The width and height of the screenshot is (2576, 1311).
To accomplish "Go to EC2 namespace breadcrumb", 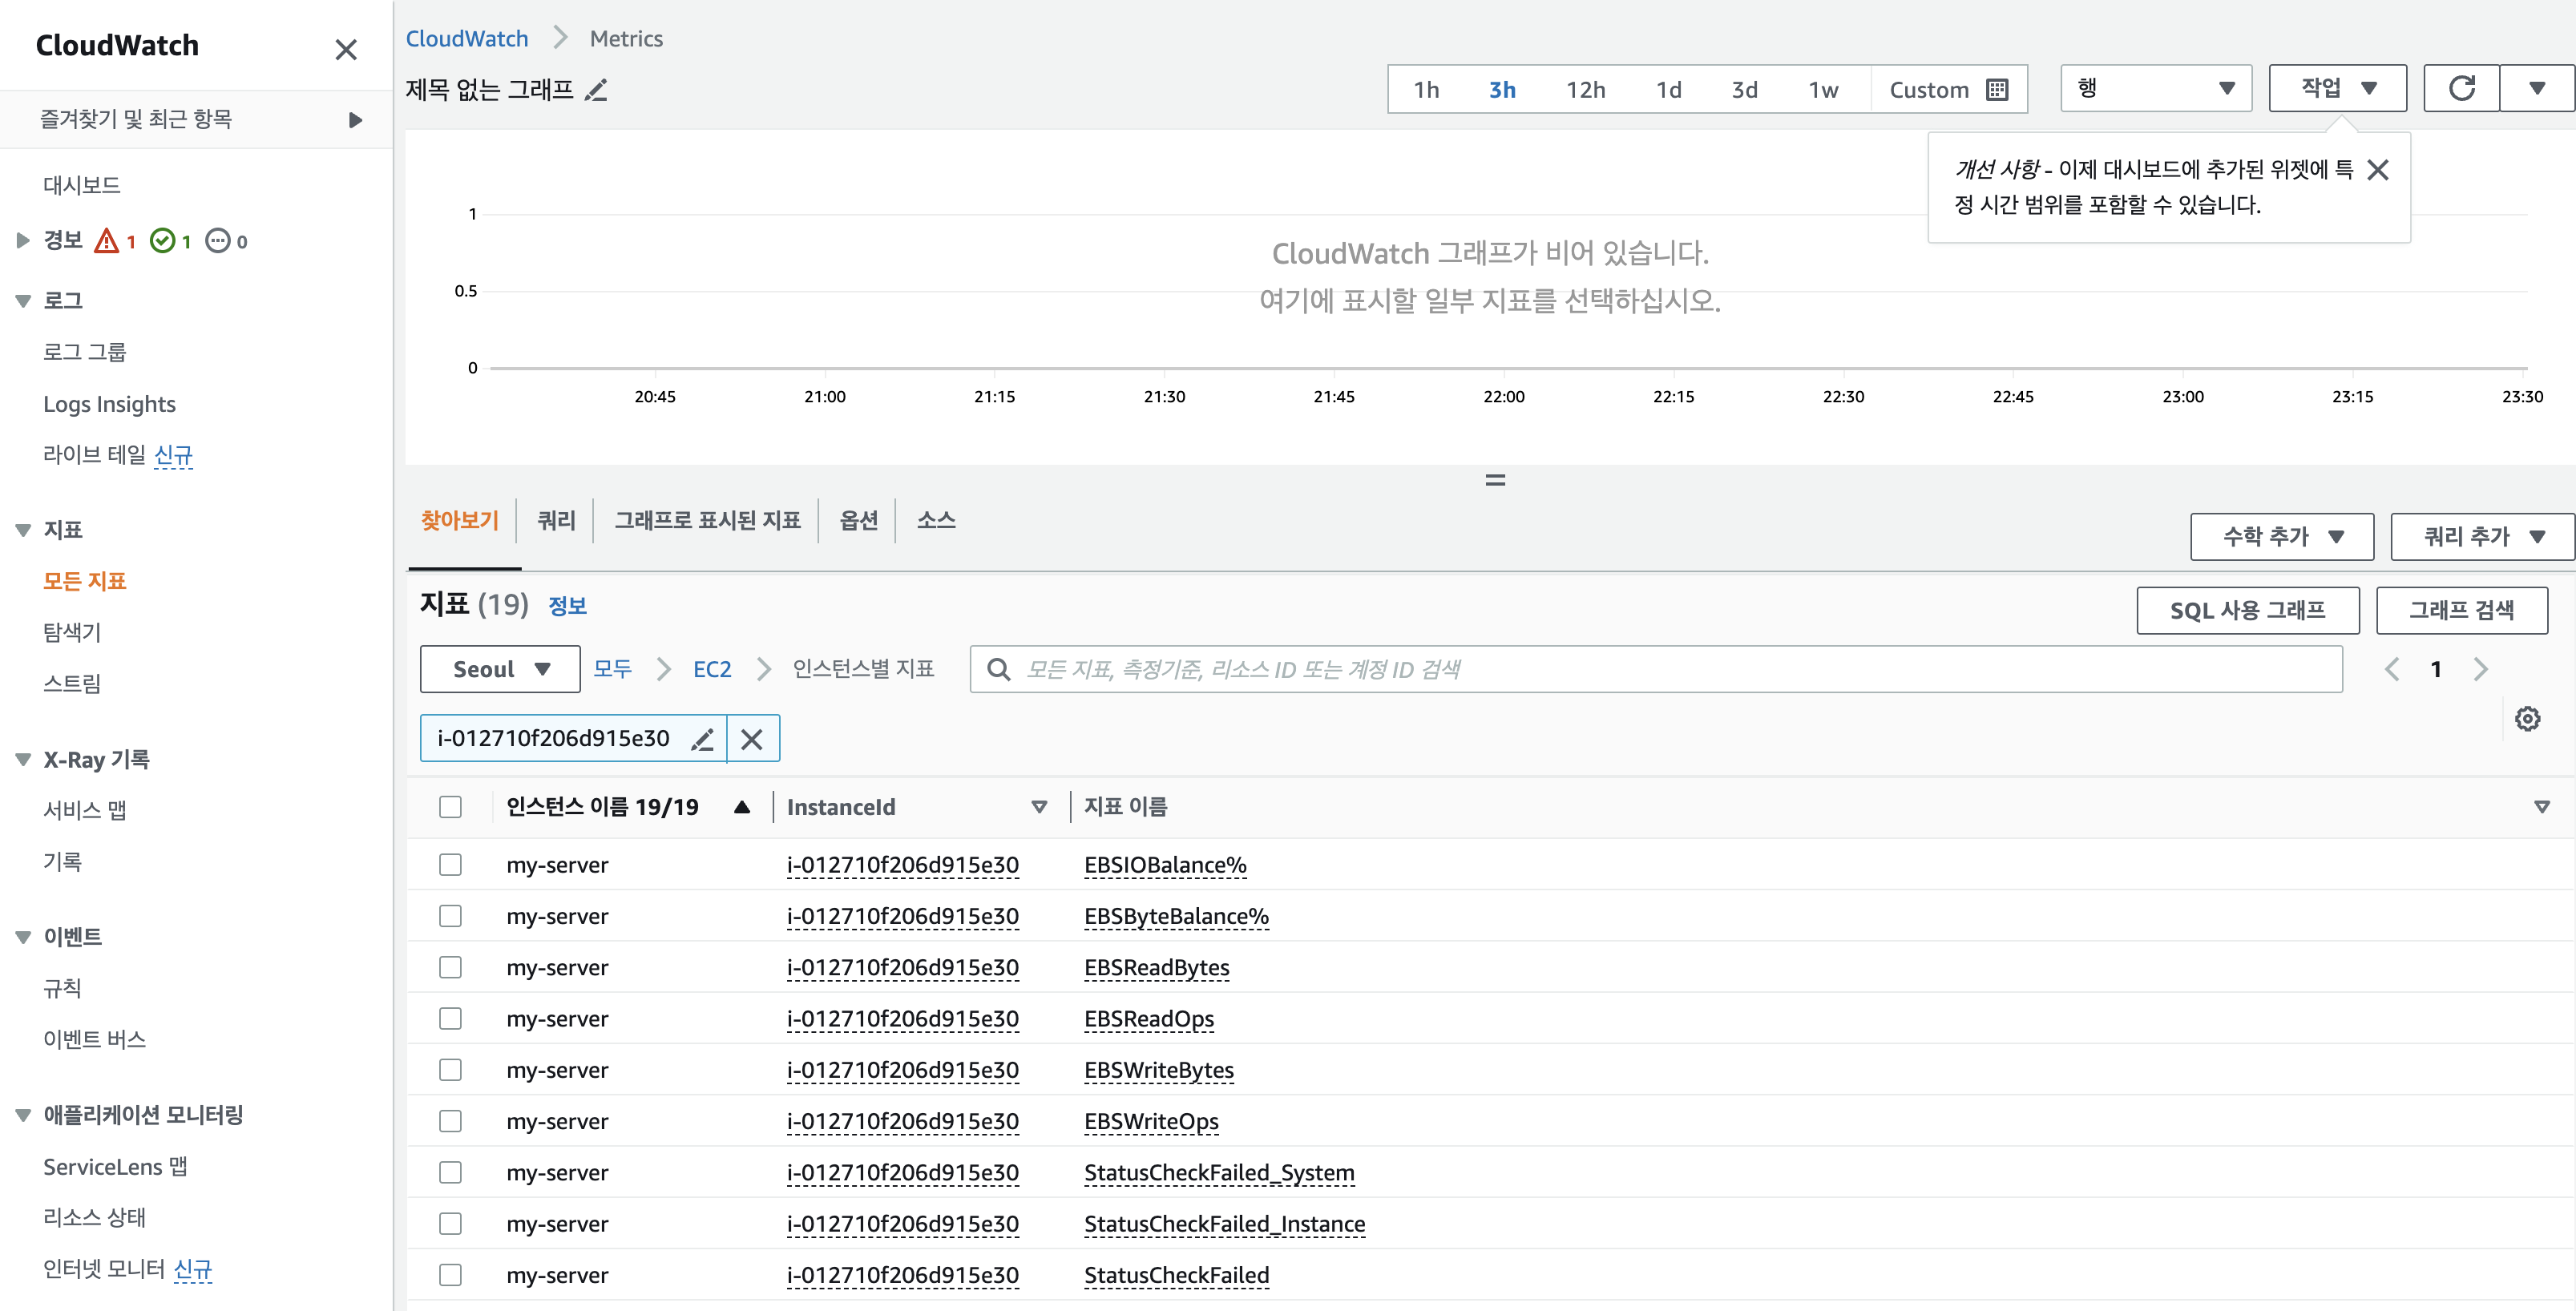I will coord(712,669).
